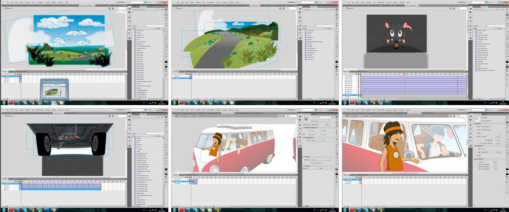Click the Skype taskbar icon in bottom-middle window
Viewport: 509px width, 212px height.
point(196,209)
